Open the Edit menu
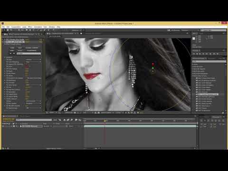228x171 pixels. [x=8, y=27]
